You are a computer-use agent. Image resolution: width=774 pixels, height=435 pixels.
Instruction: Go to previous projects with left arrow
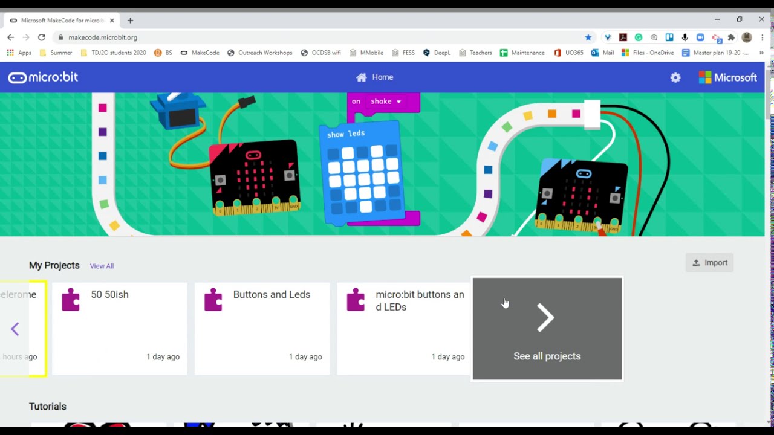point(15,329)
